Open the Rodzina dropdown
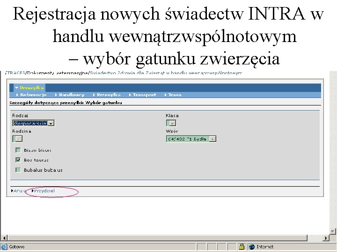The image size is (337, 252). pyautogui.click(x=17, y=139)
